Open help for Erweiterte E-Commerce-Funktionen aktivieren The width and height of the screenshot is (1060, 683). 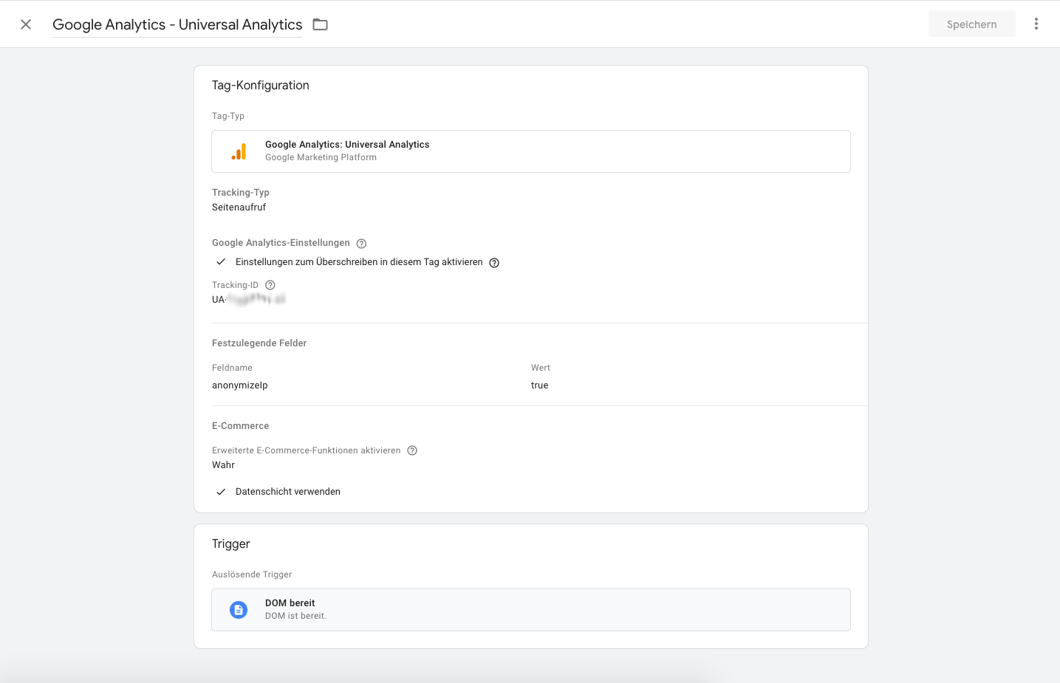pos(412,450)
